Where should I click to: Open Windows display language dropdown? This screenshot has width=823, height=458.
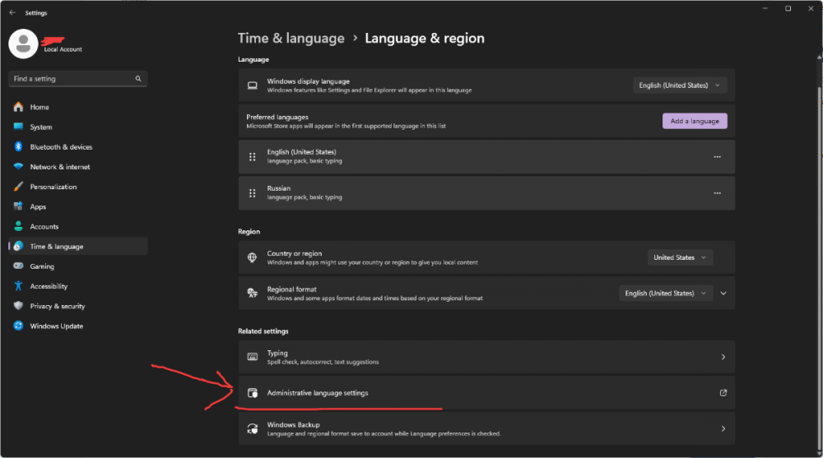click(x=680, y=86)
